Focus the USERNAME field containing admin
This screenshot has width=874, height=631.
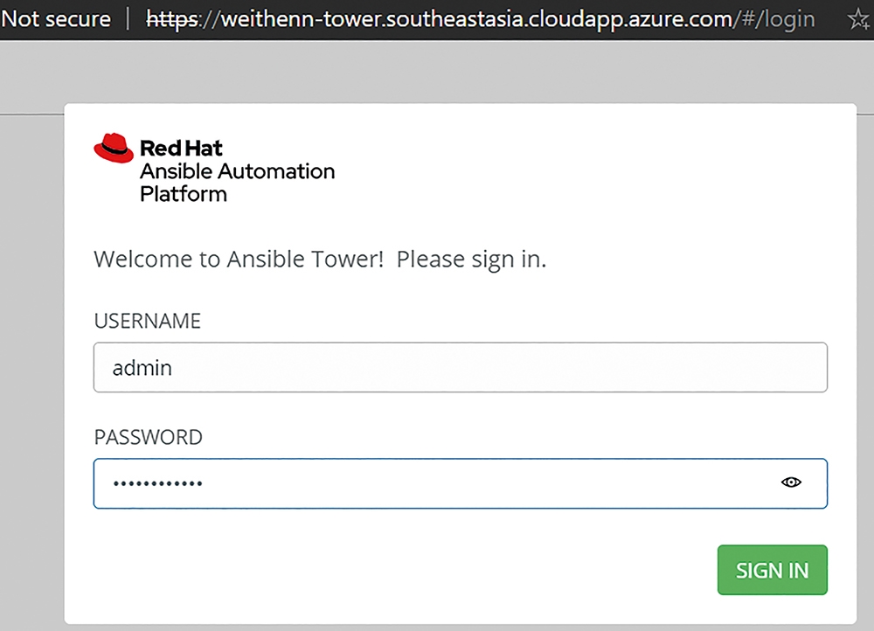click(x=461, y=367)
